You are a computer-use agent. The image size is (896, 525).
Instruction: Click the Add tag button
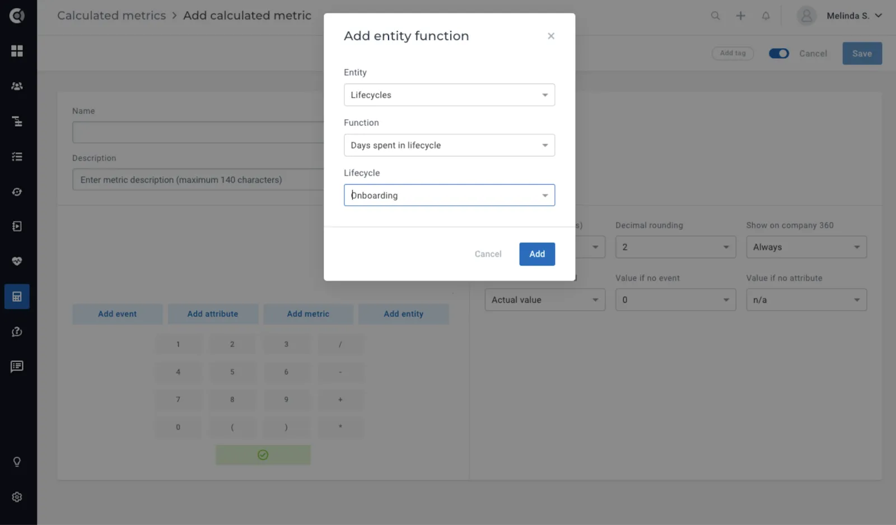click(732, 53)
